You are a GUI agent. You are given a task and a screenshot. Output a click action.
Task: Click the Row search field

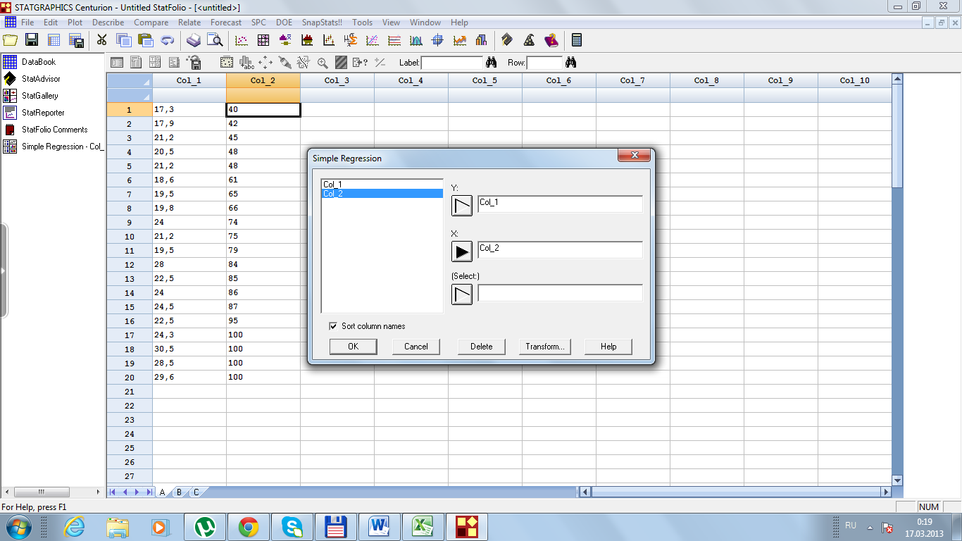(544, 63)
